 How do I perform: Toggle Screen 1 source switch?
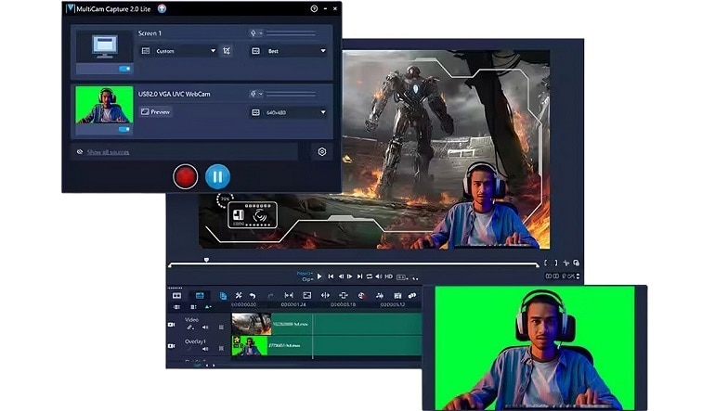coord(124,69)
